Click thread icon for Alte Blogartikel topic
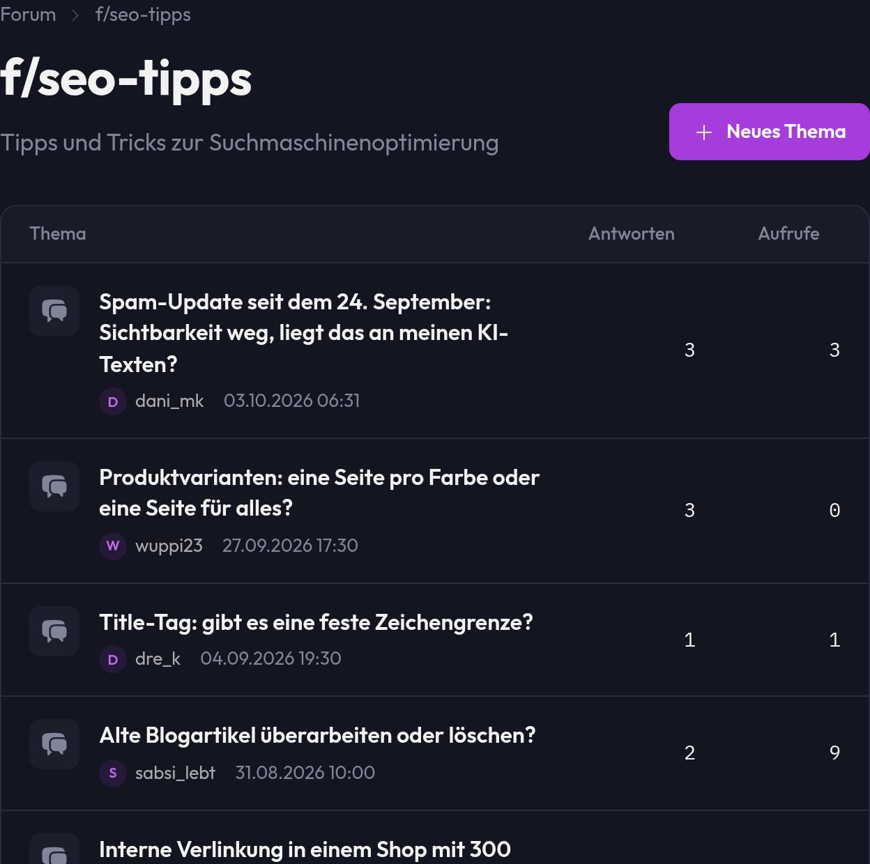 [x=54, y=744]
